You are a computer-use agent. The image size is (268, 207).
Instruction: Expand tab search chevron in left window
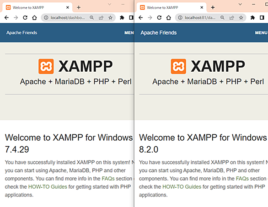coord(110,4)
